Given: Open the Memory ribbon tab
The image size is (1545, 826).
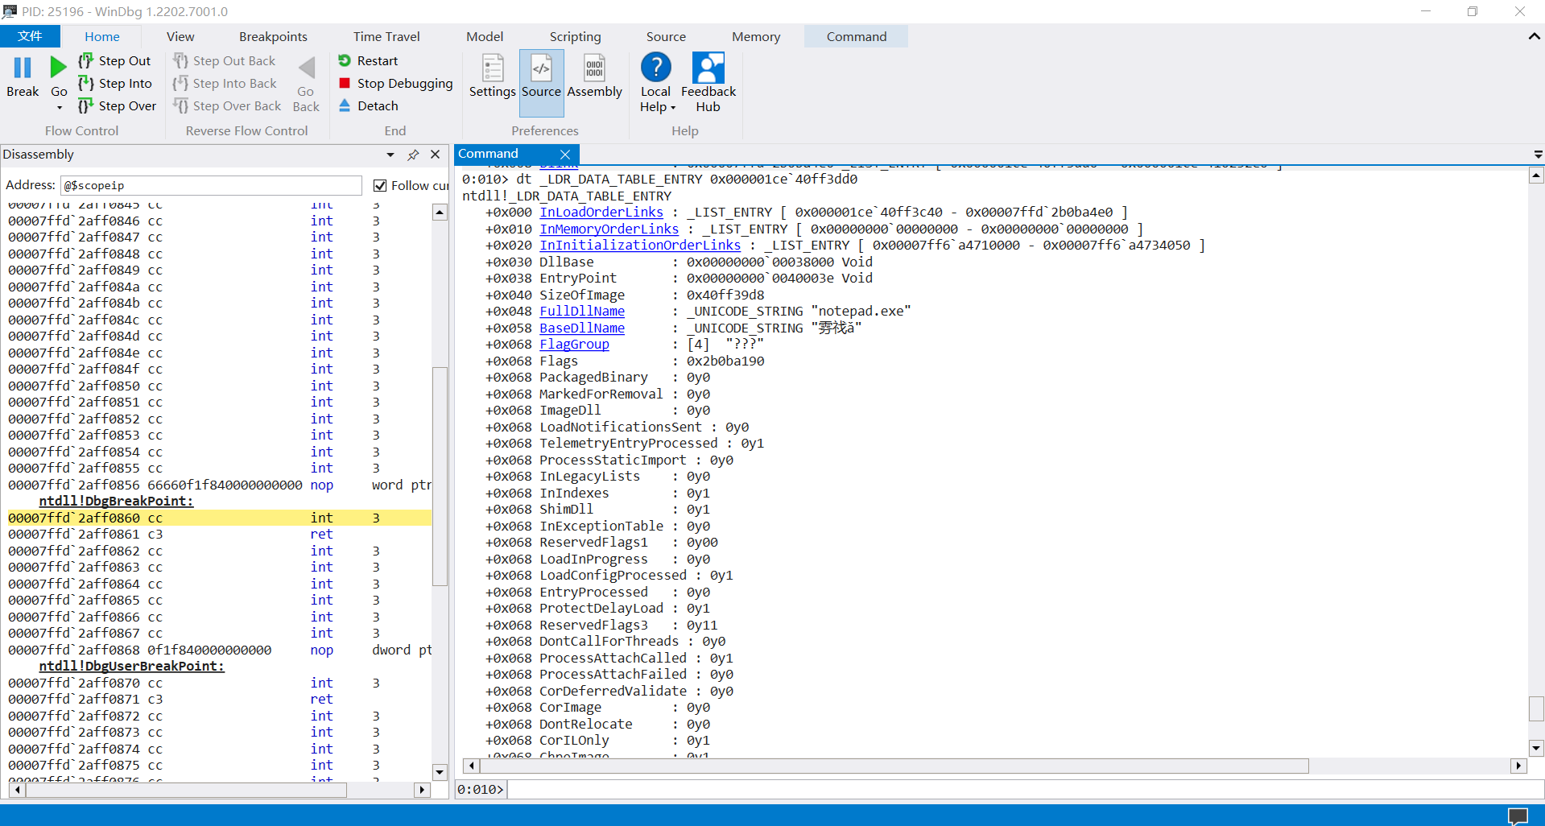Looking at the screenshot, I should click(x=756, y=36).
